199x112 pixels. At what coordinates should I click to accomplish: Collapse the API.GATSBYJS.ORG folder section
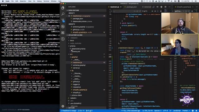coord(75,35)
